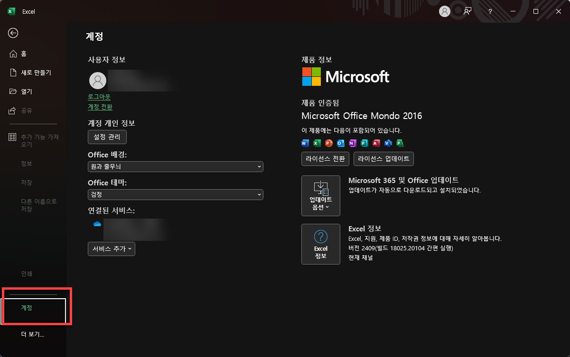Click the Excel product icon
This screenshot has width=570, height=357.
(317, 143)
